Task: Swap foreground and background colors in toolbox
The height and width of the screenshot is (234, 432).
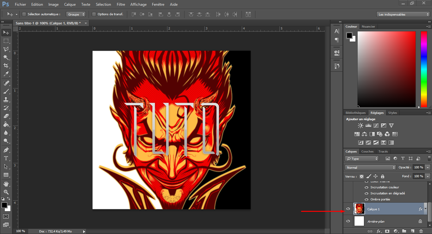Action: pos(9,199)
